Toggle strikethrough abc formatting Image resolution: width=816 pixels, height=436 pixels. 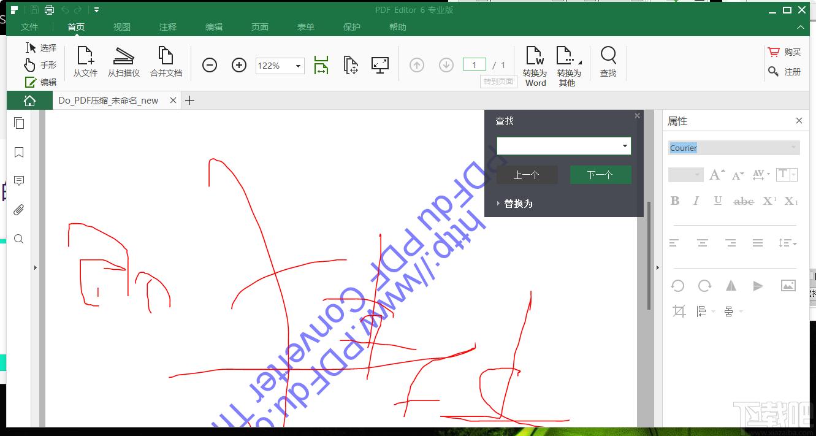(x=744, y=201)
